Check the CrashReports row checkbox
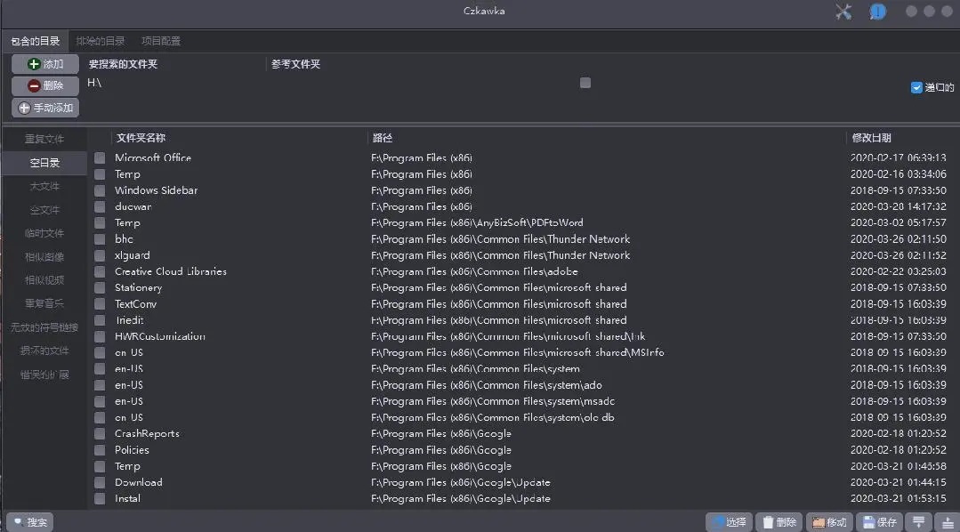 [x=100, y=434]
